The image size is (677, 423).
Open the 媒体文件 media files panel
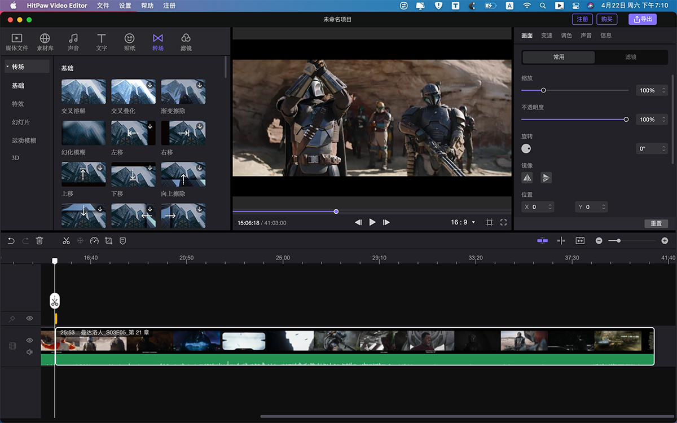point(17,42)
